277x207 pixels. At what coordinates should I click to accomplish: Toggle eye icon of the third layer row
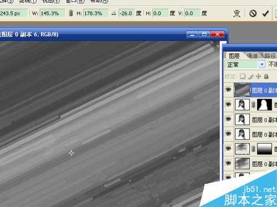point(228,119)
